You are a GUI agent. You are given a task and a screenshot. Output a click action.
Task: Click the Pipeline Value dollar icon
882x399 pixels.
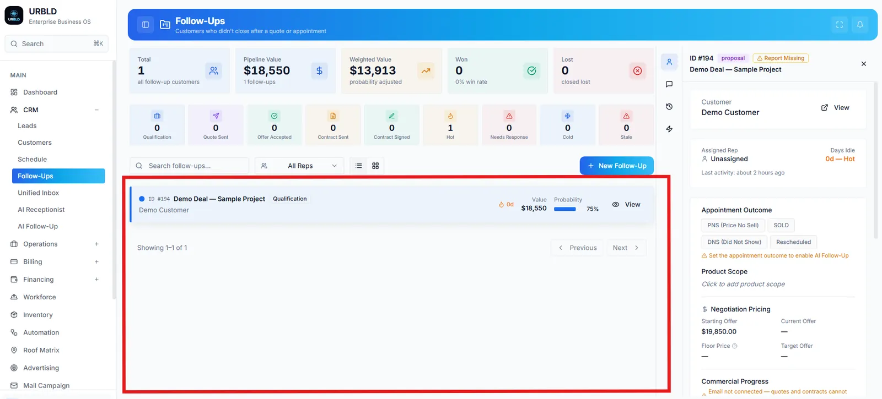[x=319, y=70]
